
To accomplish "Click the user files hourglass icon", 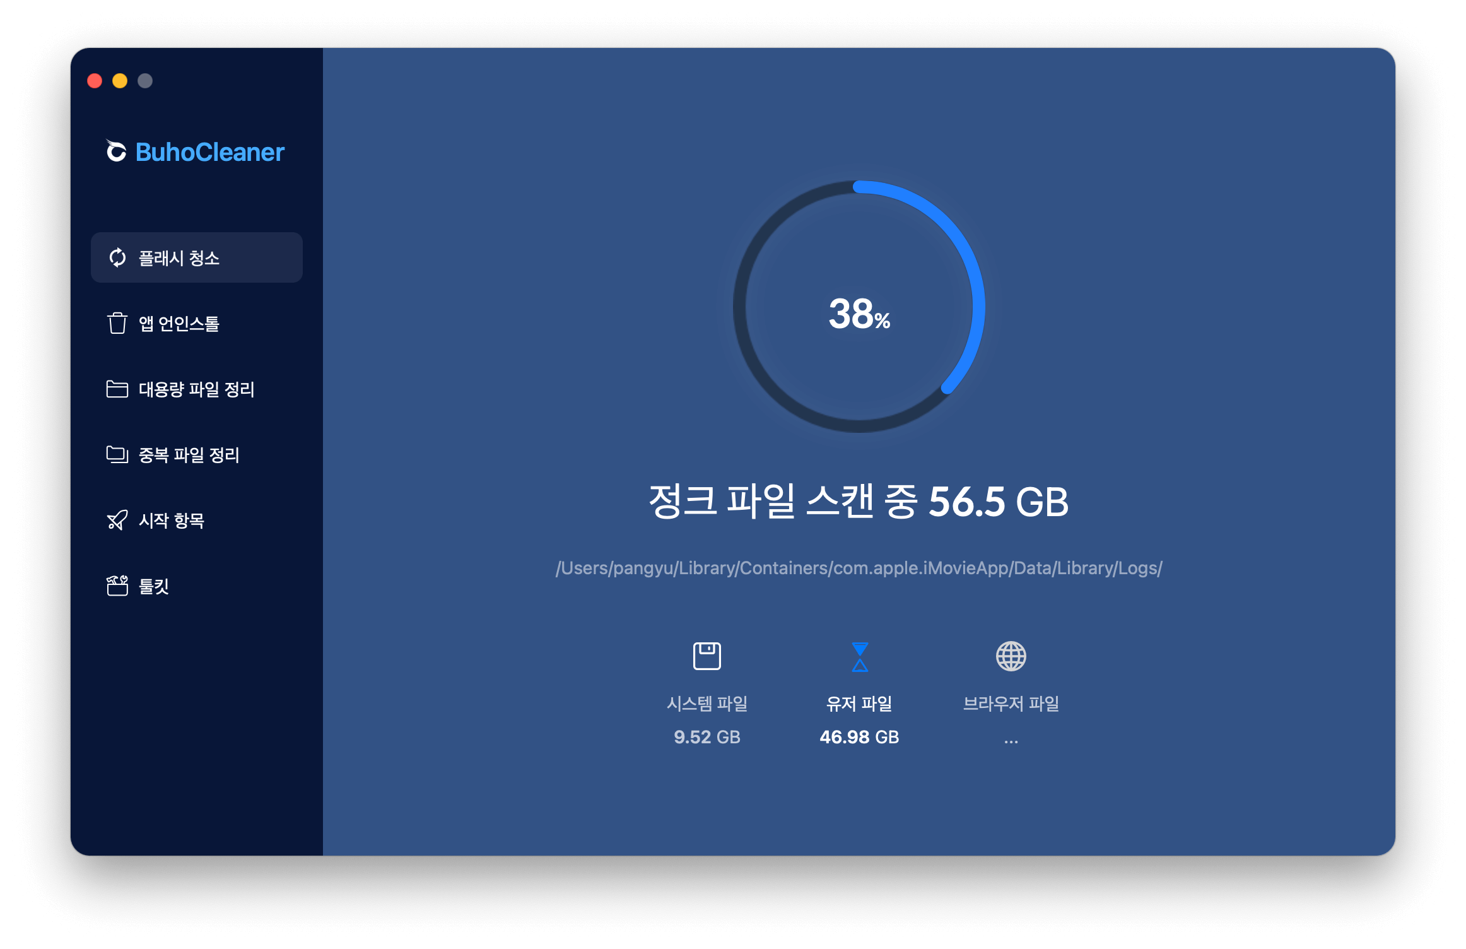I will tap(860, 657).
